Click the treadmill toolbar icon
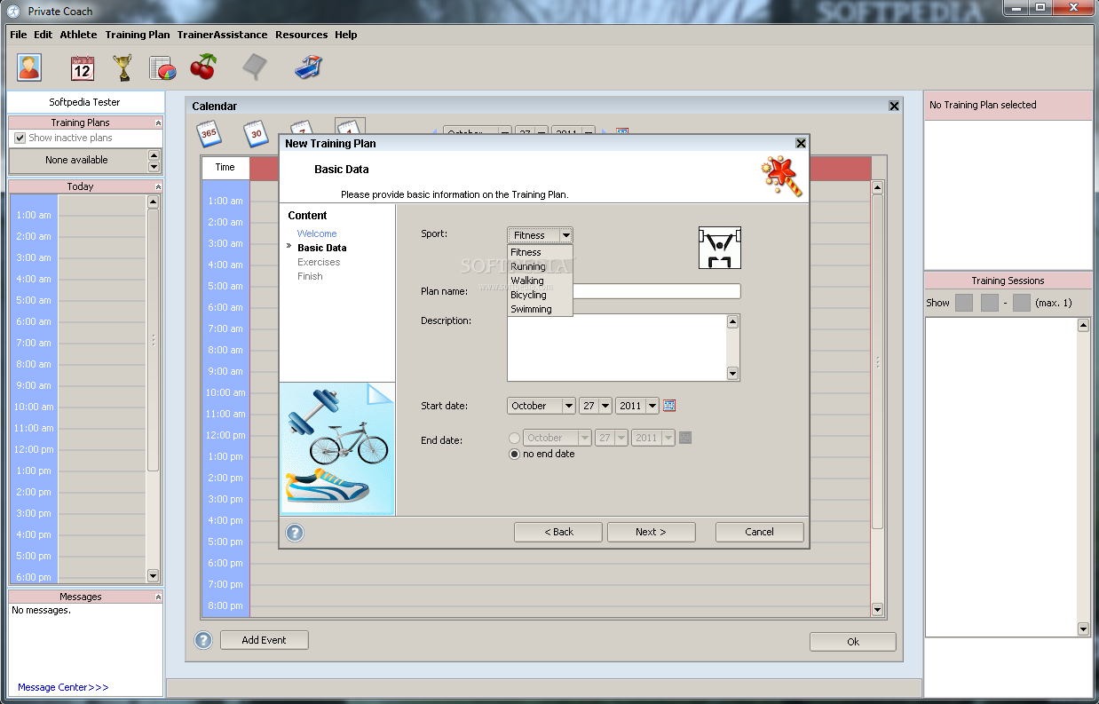Viewport: 1099px width, 704px height. click(x=308, y=67)
